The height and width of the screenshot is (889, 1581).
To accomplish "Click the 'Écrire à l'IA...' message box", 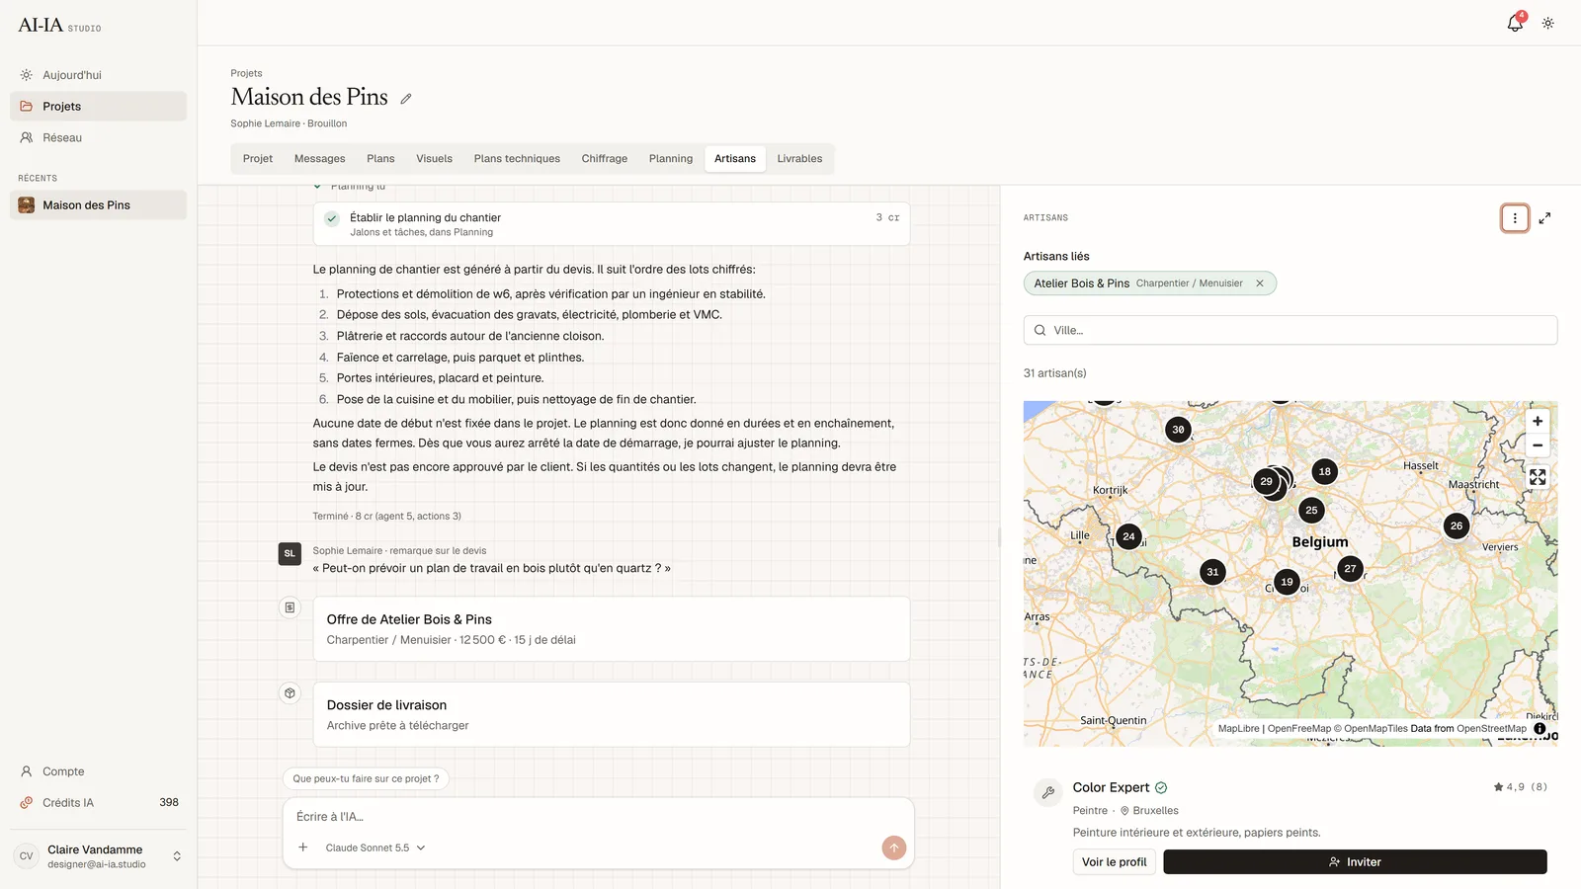I will pos(598,817).
